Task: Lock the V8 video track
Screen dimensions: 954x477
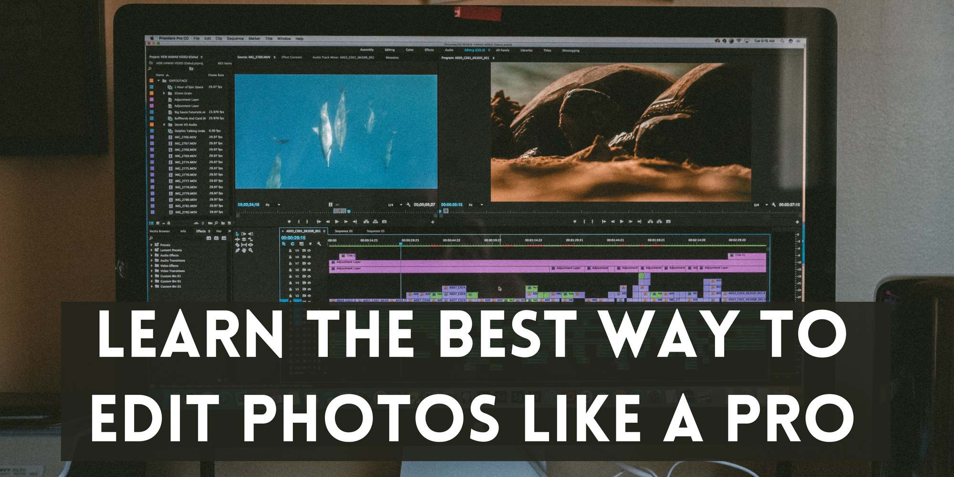Action: 290,257
